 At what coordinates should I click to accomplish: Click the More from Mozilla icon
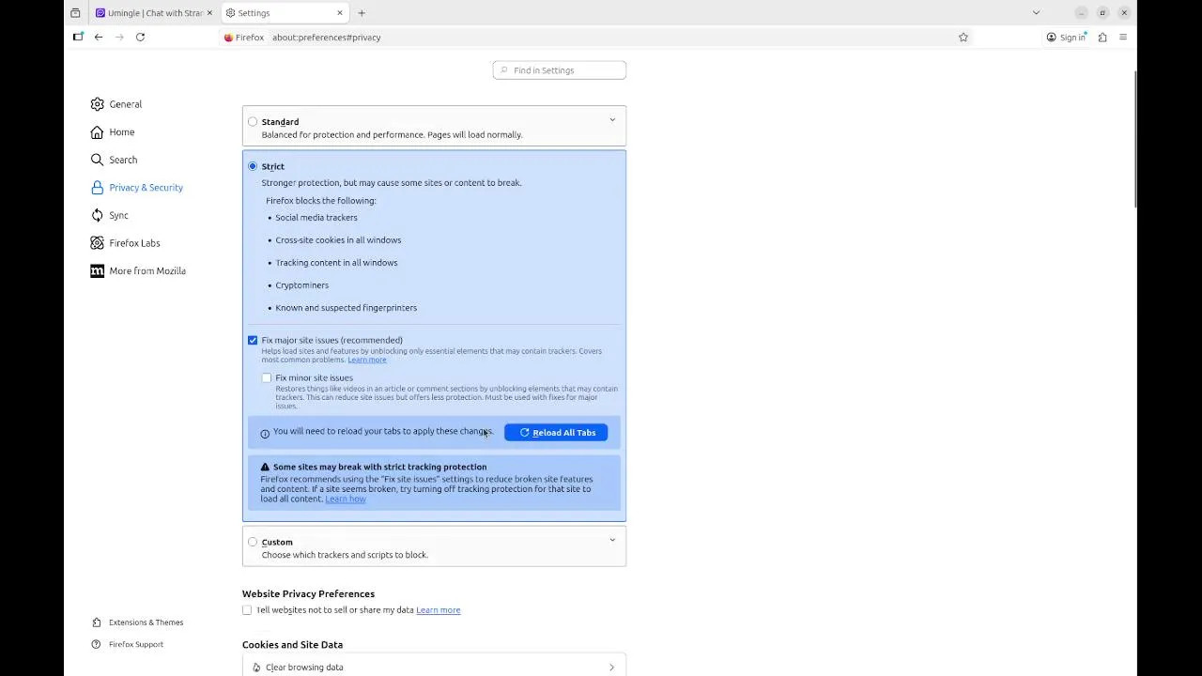[x=98, y=270]
